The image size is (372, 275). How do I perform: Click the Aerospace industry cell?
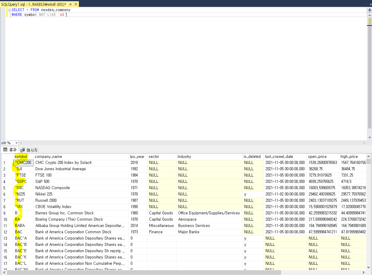pyautogui.click(x=209, y=219)
